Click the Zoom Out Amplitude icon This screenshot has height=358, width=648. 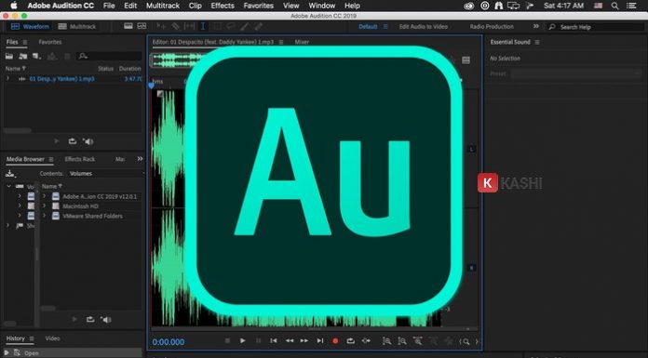tap(401, 341)
